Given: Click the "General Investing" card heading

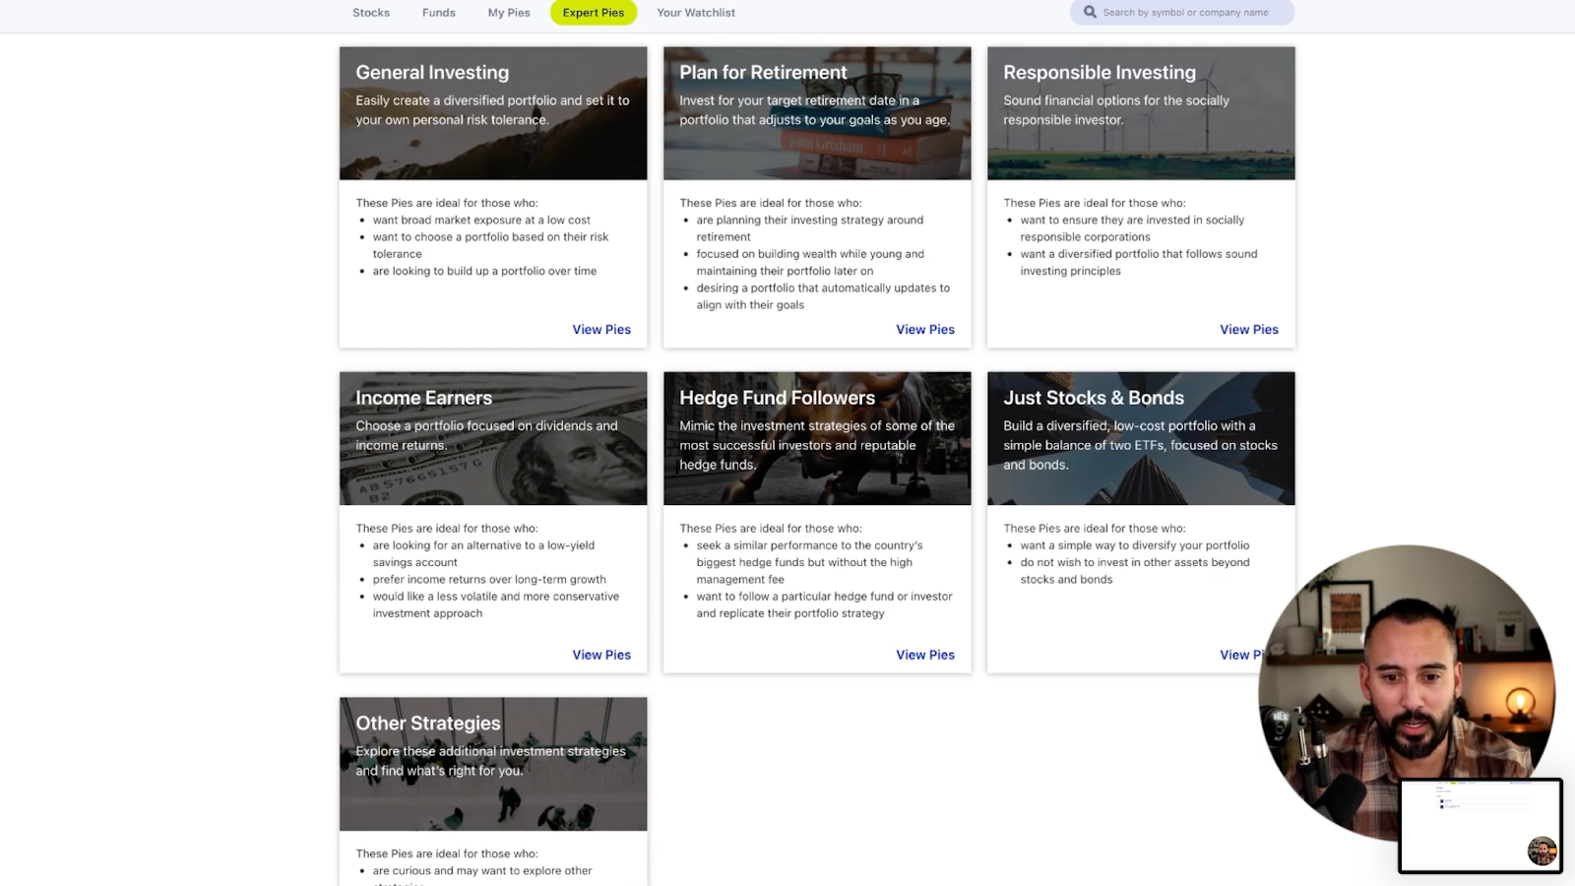Looking at the screenshot, I should (432, 72).
